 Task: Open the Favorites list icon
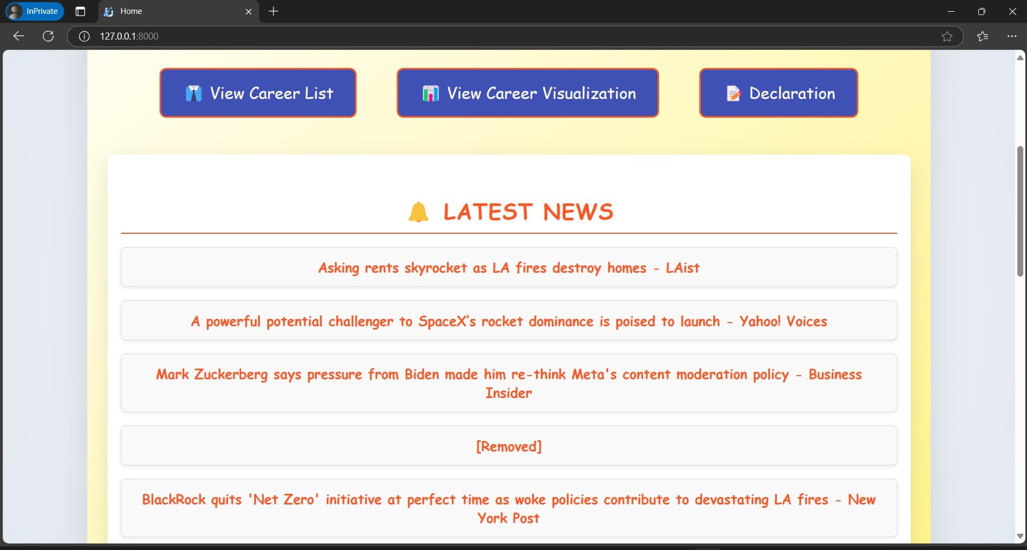pos(983,36)
